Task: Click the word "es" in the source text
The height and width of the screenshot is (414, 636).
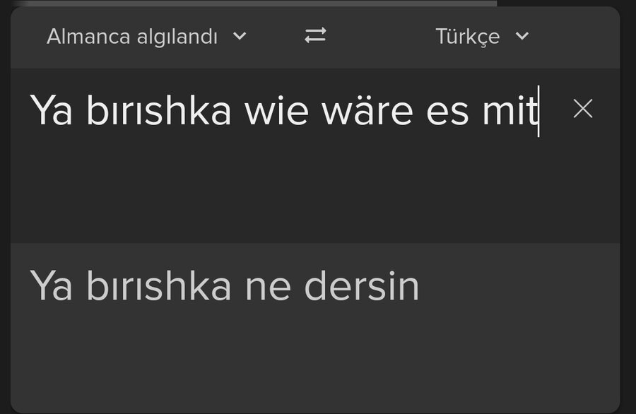Action: point(448,111)
